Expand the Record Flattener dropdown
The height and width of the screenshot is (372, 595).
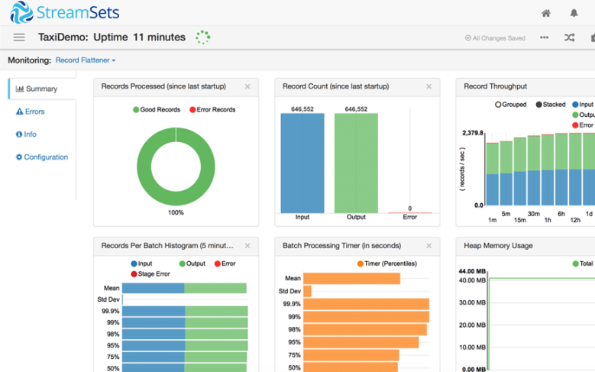click(x=86, y=60)
